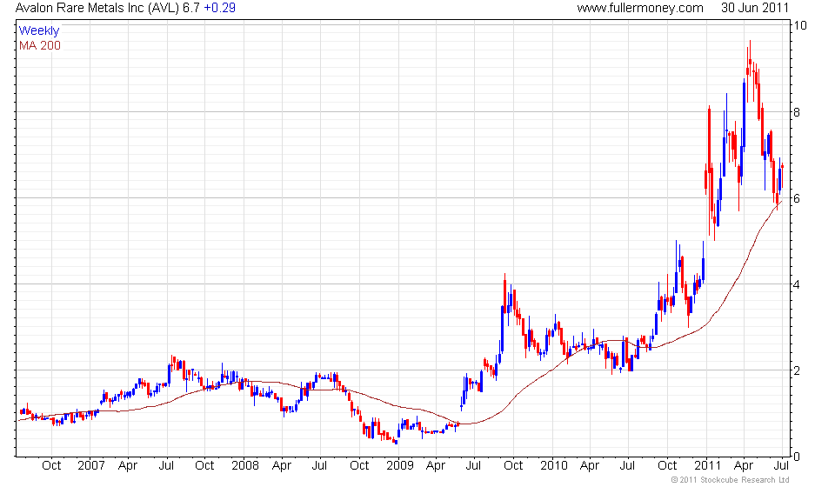Click the '8' price axis label
The height and width of the screenshot is (487, 835).
[797, 112]
